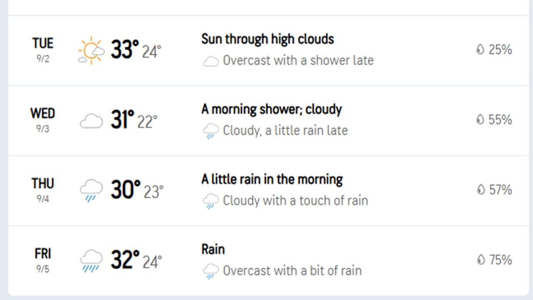Click Friday's 75% precipitation chance
Image resolution: width=533 pixels, height=300 pixels.
(x=500, y=260)
